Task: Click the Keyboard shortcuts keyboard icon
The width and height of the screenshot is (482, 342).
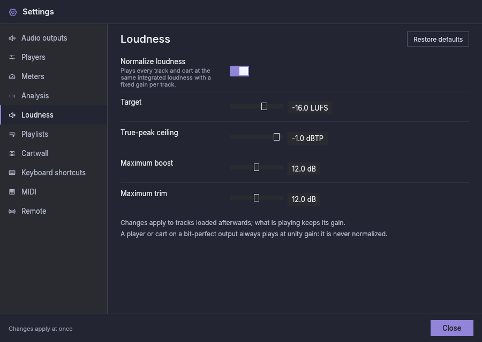Action: pos(12,173)
